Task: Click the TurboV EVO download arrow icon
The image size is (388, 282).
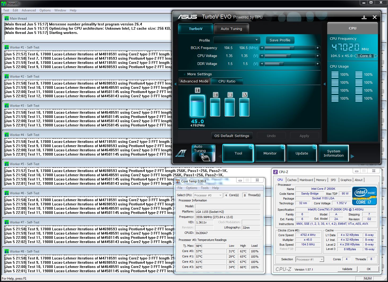Action: tap(364, 17)
